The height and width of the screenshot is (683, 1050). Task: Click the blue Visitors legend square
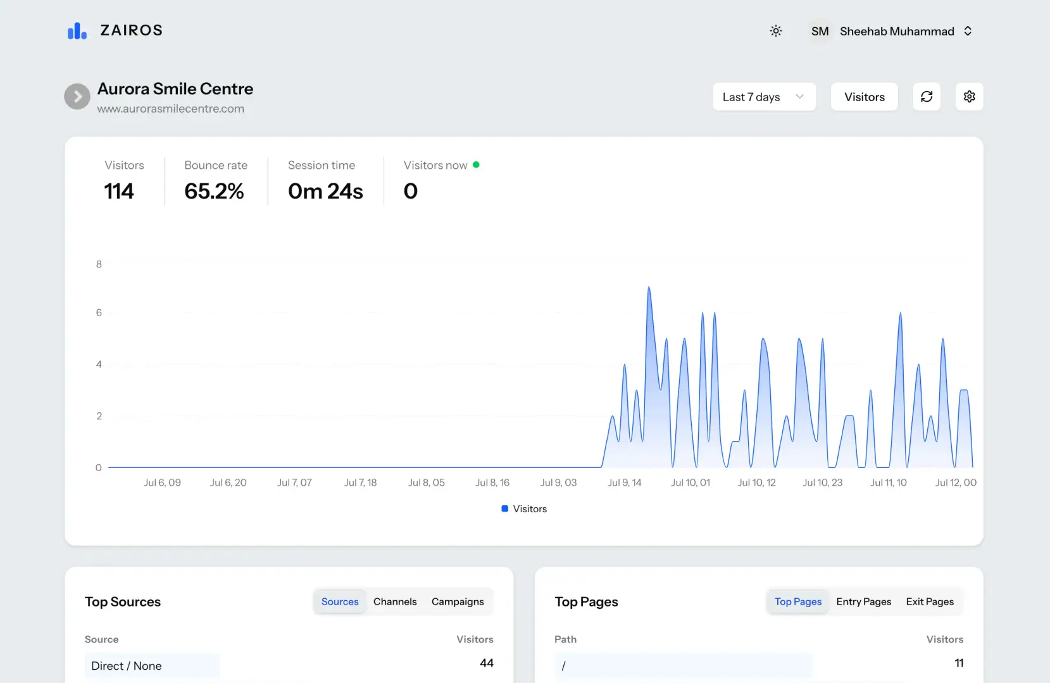point(504,508)
